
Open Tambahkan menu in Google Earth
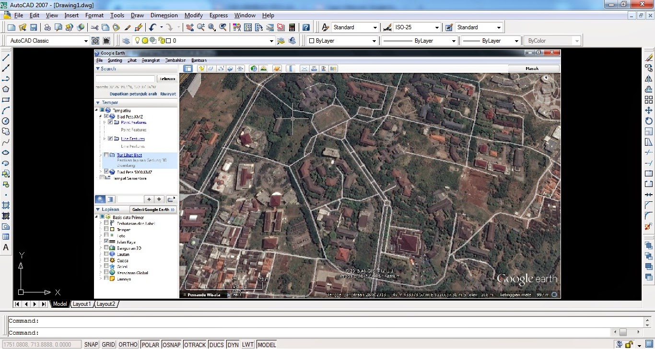pos(175,60)
